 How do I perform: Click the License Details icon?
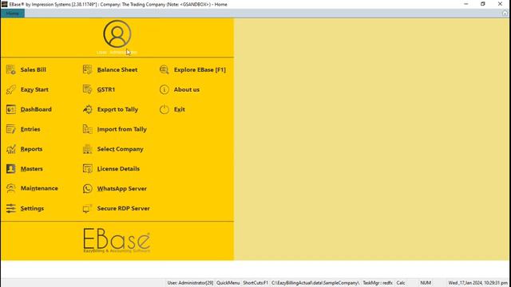(x=87, y=168)
